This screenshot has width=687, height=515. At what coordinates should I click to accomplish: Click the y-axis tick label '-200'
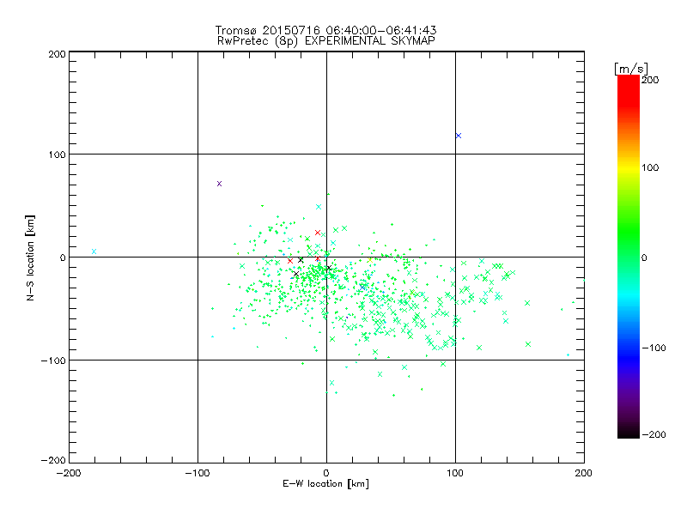point(53,460)
